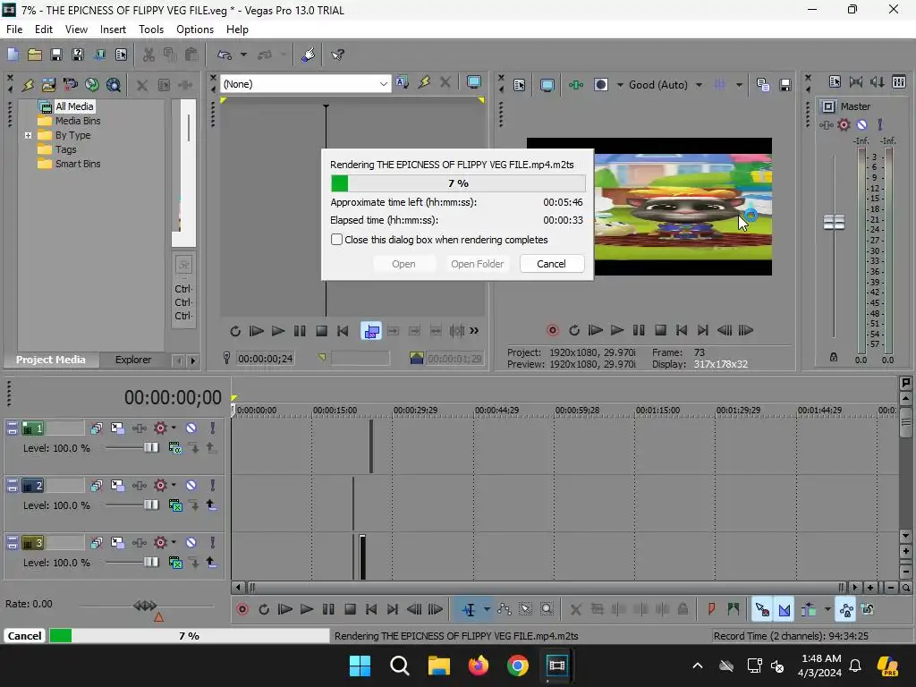The height and width of the screenshot is (687, 916).
Task: Toggle Master mute icon in mixer
Action: 862,124
